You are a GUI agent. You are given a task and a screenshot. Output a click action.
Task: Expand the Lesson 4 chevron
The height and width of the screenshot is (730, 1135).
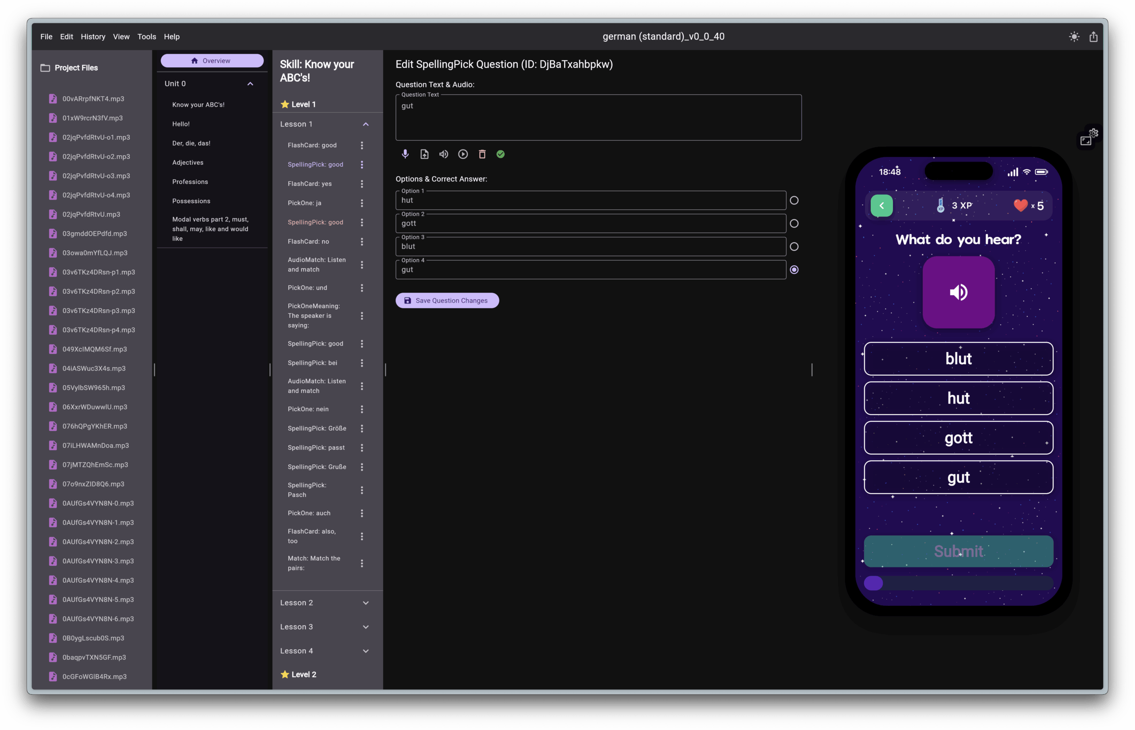pos(365,651)
